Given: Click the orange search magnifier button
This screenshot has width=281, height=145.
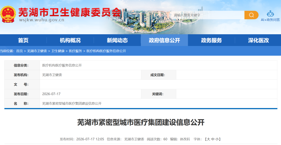Looking at the screenshot, I should coord(251,15).
